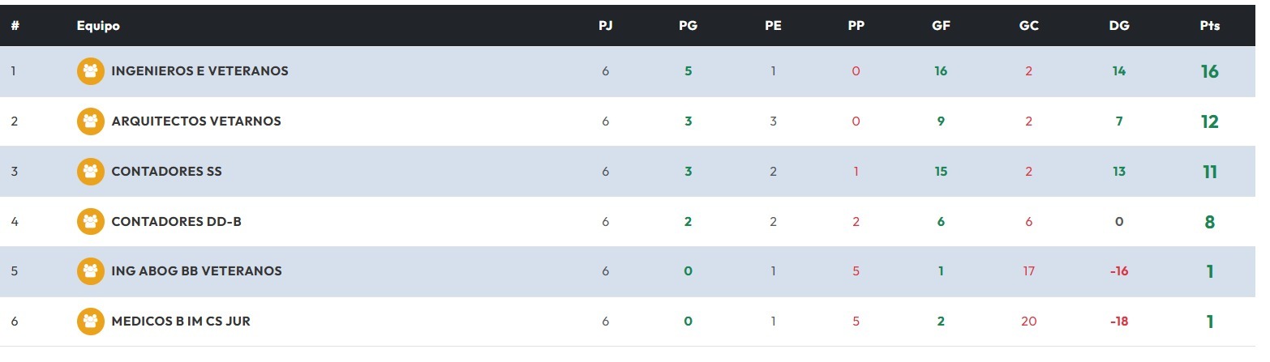Click the INGENIEROS E VETERANOS team icon
The height and width of the screenshot is (362, 1270).
pyautogui.click(x=90, y=71)
